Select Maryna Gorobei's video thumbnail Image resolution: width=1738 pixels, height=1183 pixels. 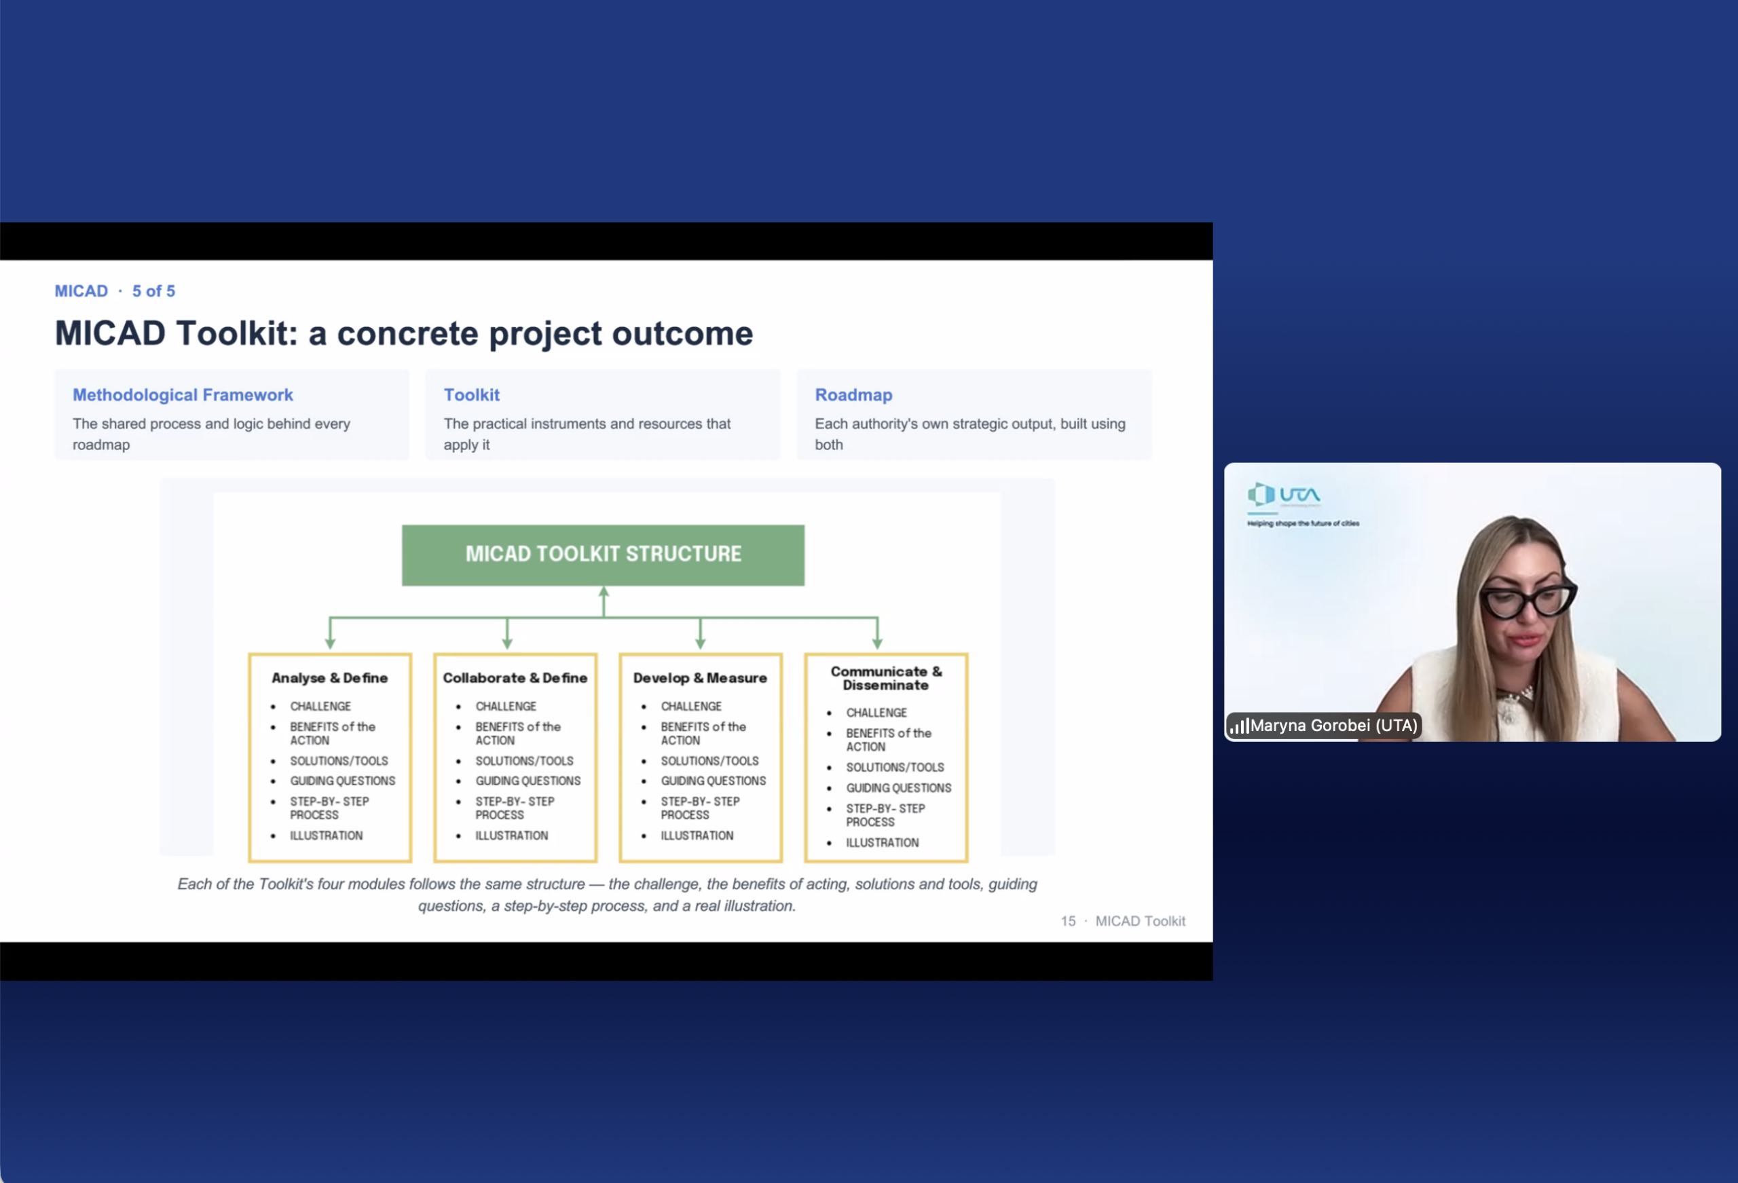(x=1472, y=602)
